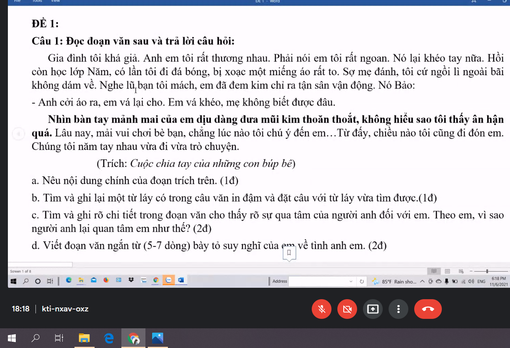Turn on the camera in the call

pos(347,309)
